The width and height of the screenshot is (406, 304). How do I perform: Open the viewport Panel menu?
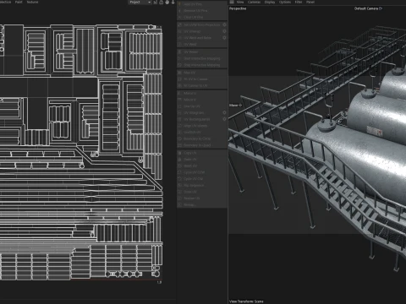pyautogui.click(x=310, y=2)
